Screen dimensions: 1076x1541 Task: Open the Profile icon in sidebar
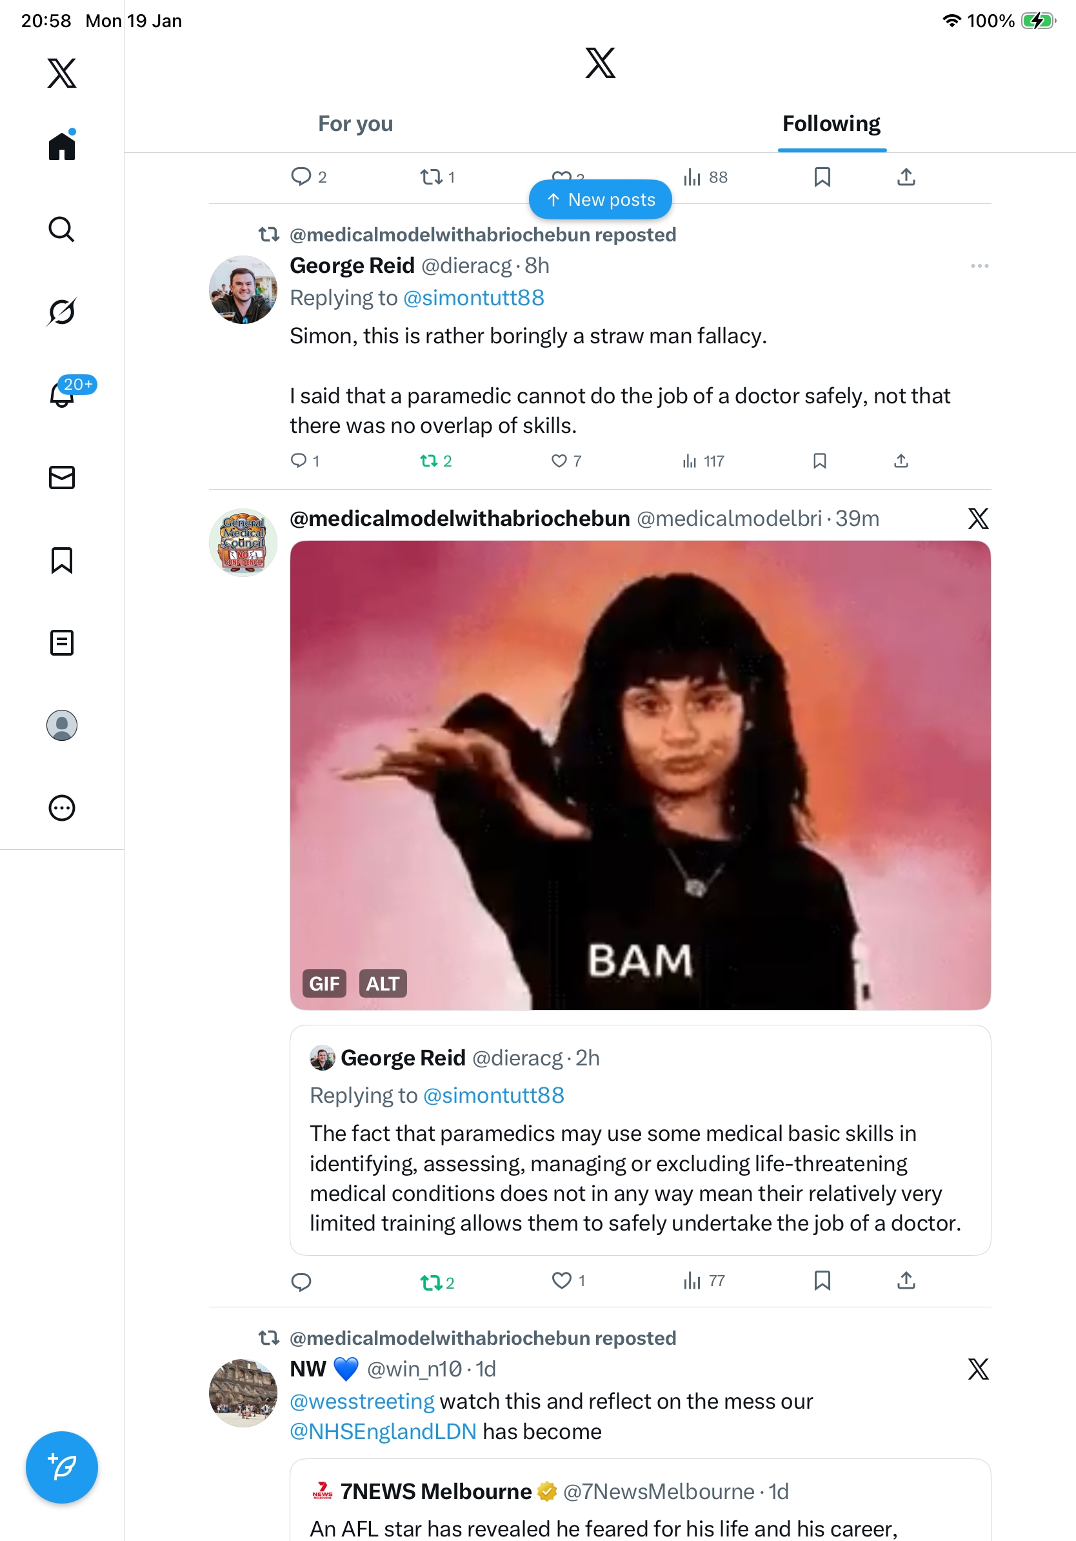pos(62,725)
